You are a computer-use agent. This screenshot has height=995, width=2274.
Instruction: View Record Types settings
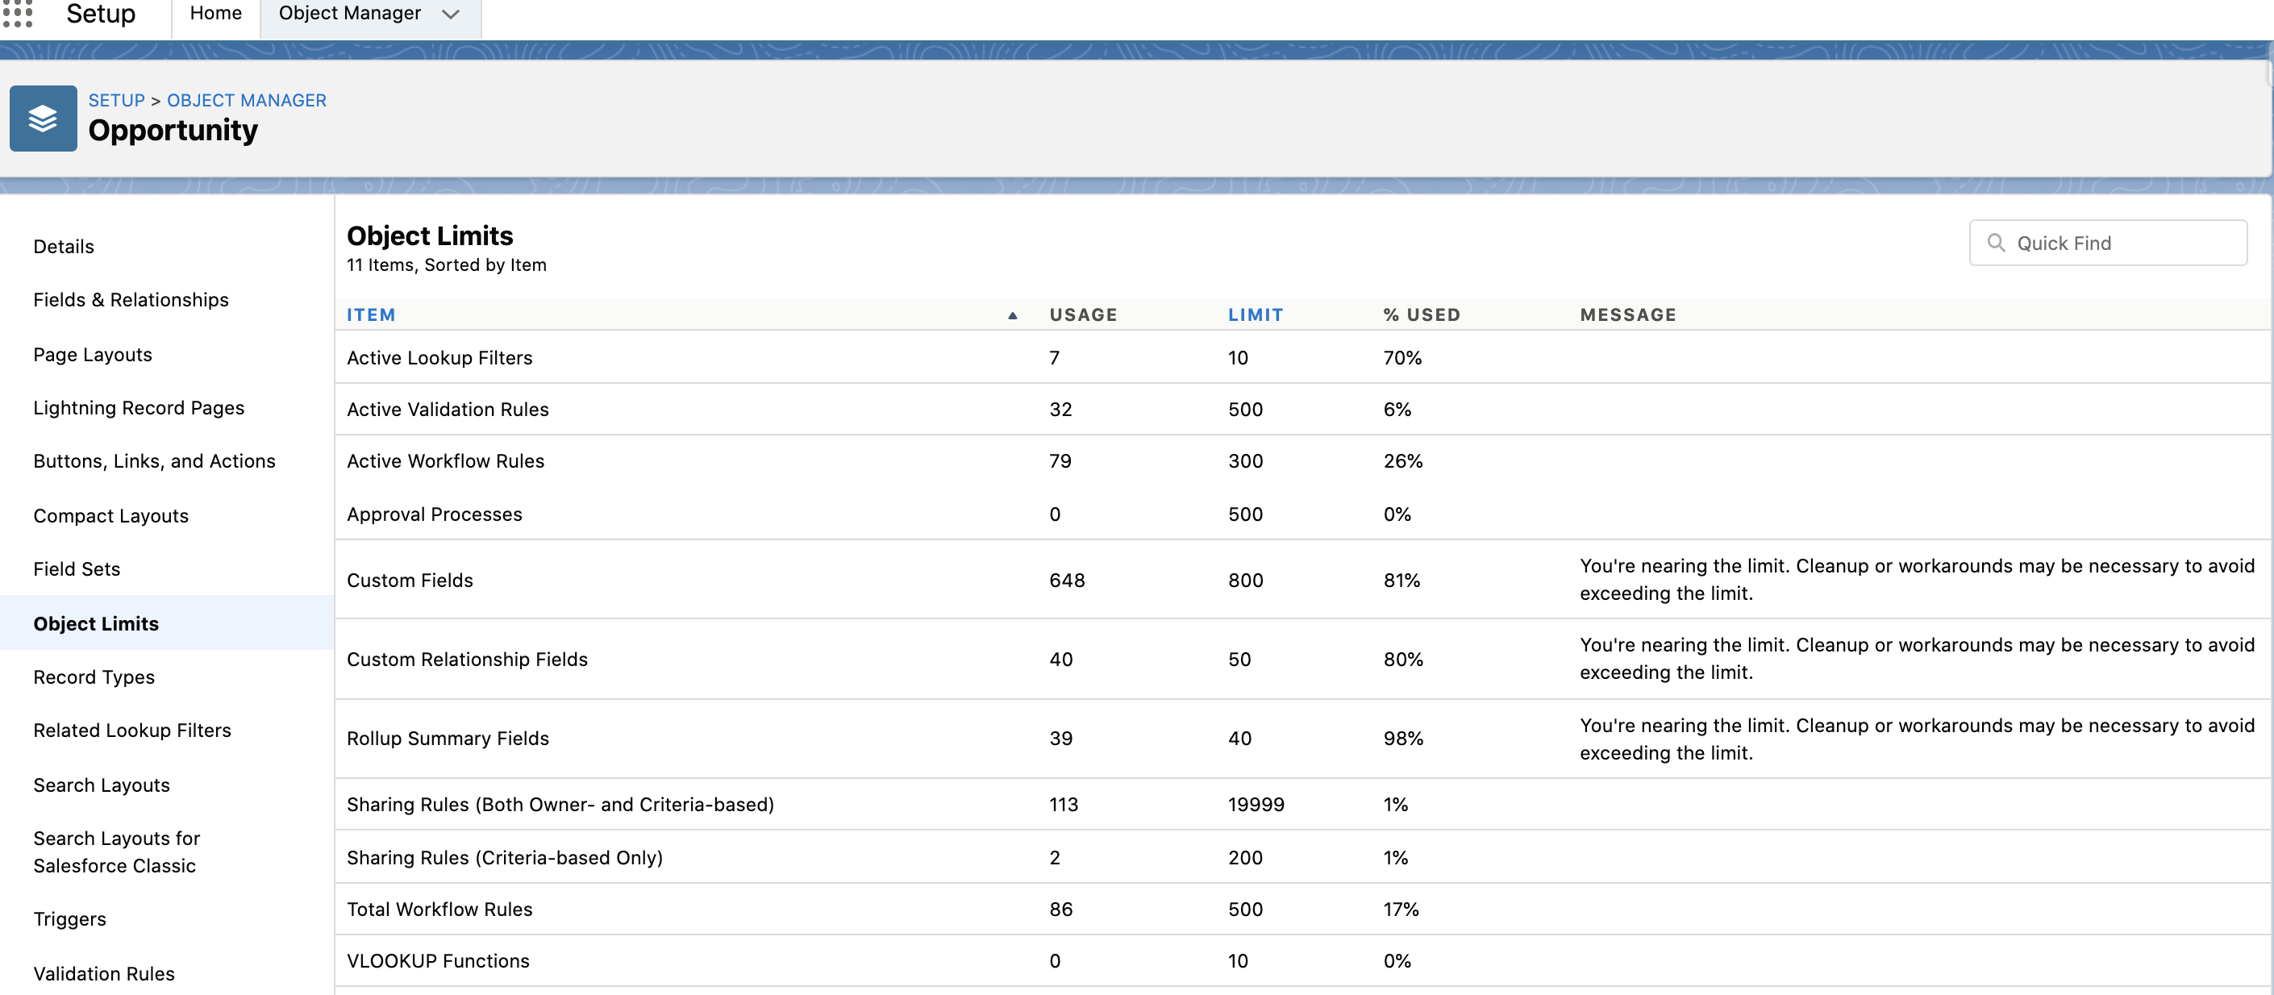94,677
